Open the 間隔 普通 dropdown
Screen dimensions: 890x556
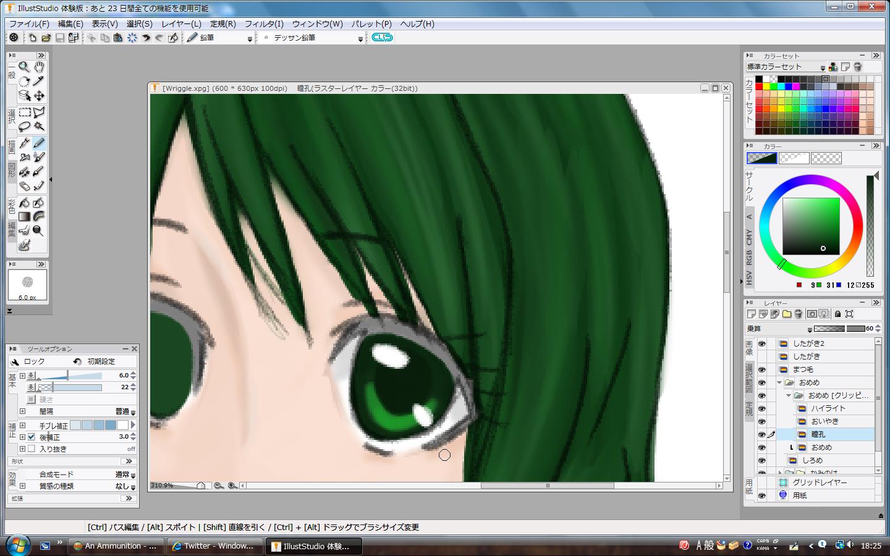[125, 411]
